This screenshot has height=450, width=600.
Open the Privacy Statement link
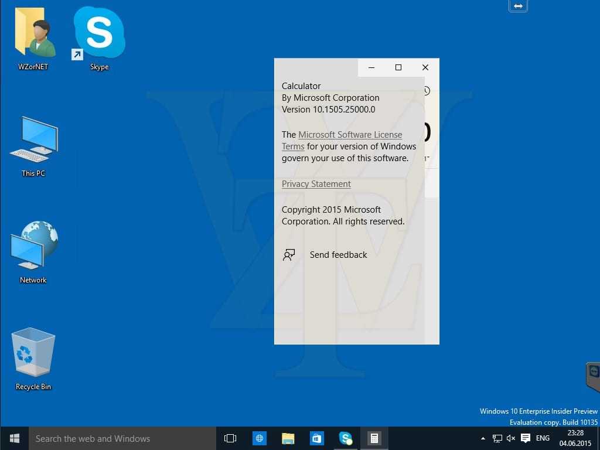pyautogui.click(x=316, y=184)
